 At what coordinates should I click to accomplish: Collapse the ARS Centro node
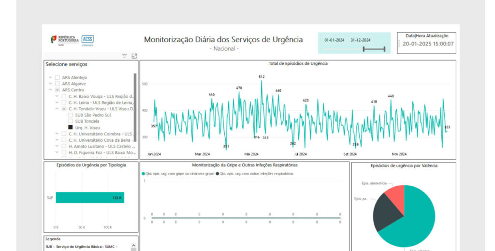[50, 90]
